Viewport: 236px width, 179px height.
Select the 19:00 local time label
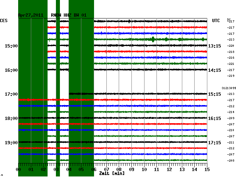pos(11,142)
